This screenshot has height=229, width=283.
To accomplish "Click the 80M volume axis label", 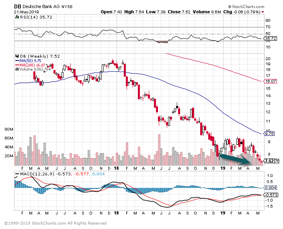I will point(9,129).
